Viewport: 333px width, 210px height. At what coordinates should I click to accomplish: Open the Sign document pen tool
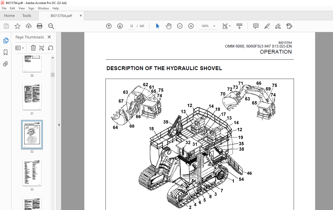coord(278,26)
